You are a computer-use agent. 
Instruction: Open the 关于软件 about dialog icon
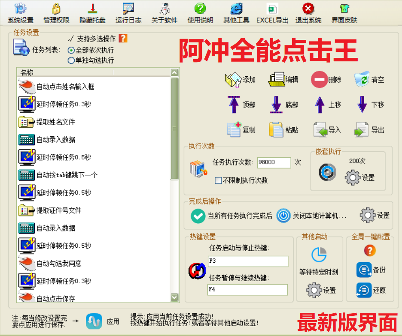pos(165,13)
